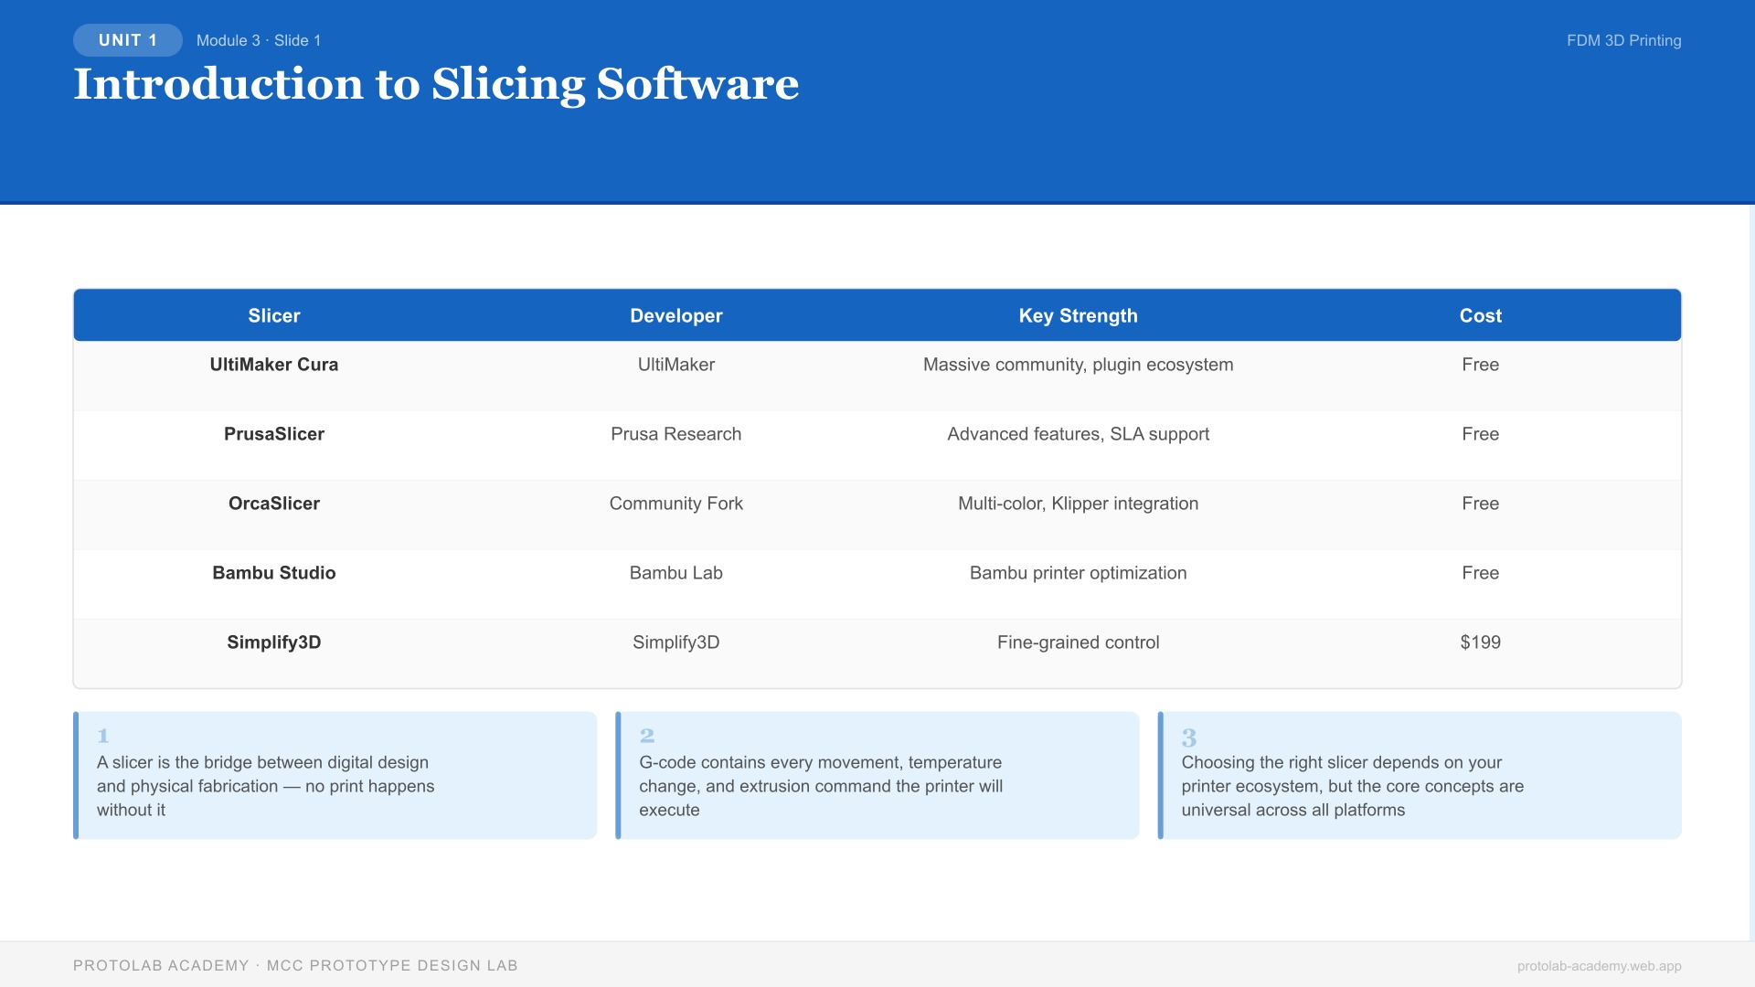Select the Developer column header
Screen dimensions: 1755x987
(675, 315)
